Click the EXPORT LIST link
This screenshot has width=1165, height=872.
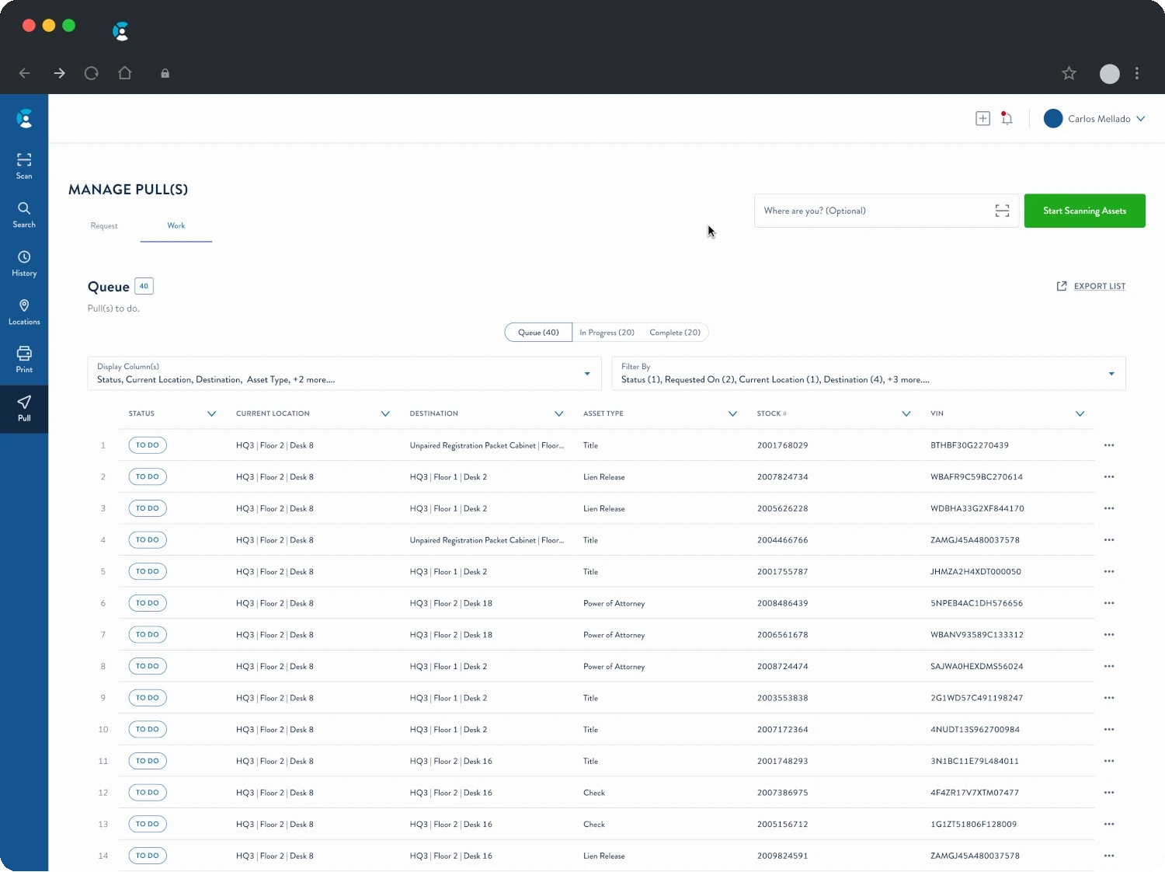pyautogui.click(x=1091, y=286)
